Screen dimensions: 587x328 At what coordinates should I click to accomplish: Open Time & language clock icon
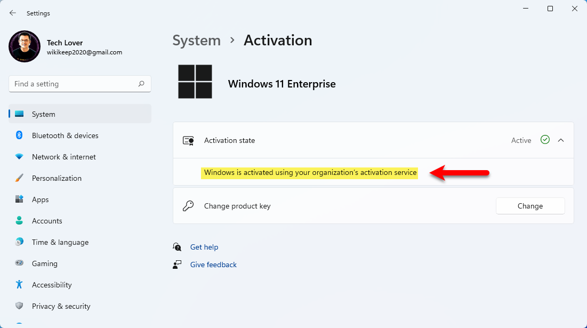(19, 242)
